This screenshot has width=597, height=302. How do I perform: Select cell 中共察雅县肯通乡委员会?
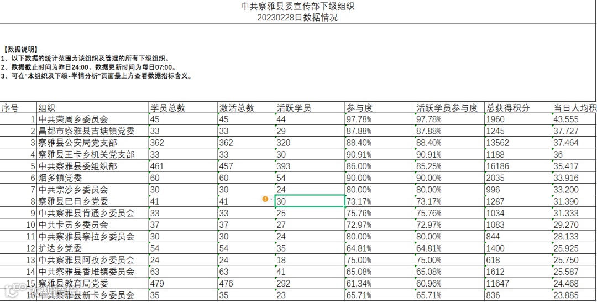point(92,213)
